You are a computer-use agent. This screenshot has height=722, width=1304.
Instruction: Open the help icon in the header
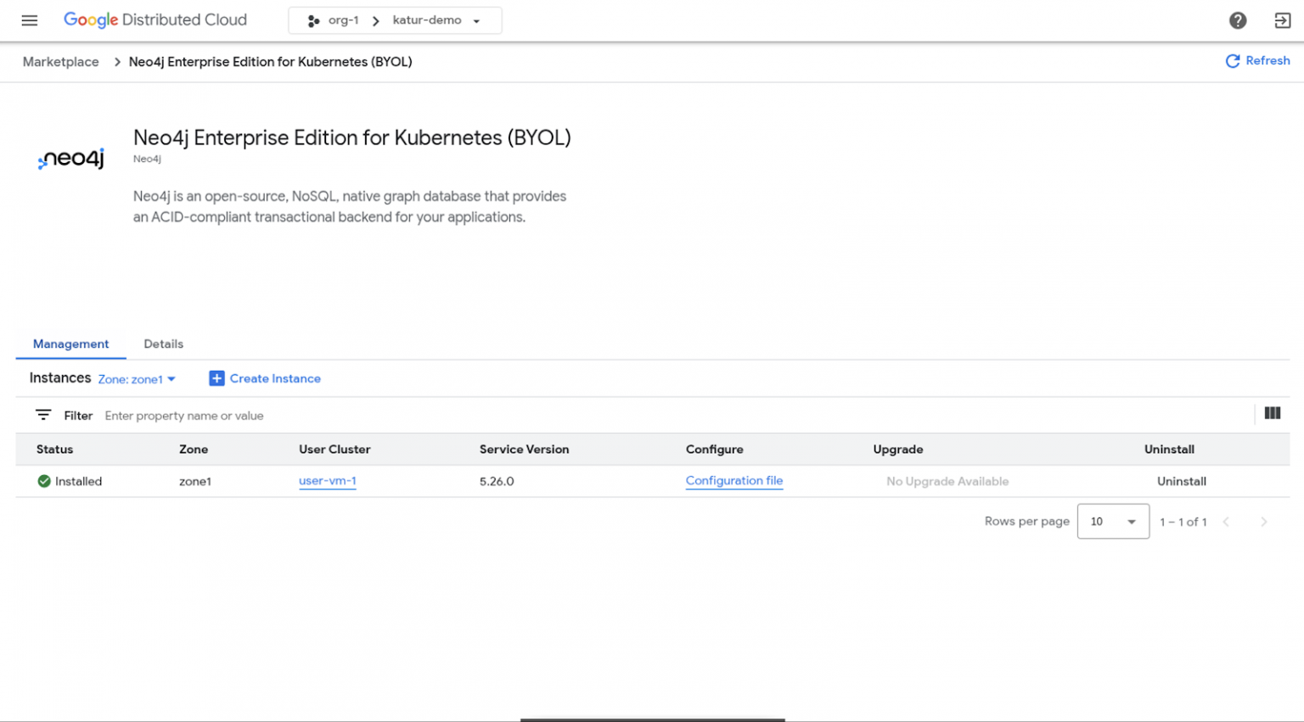pos(1238,20)
